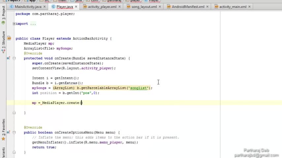Click the class name Player in declaration
Viewport: 282px width, 158px height.
pos(49,39)
